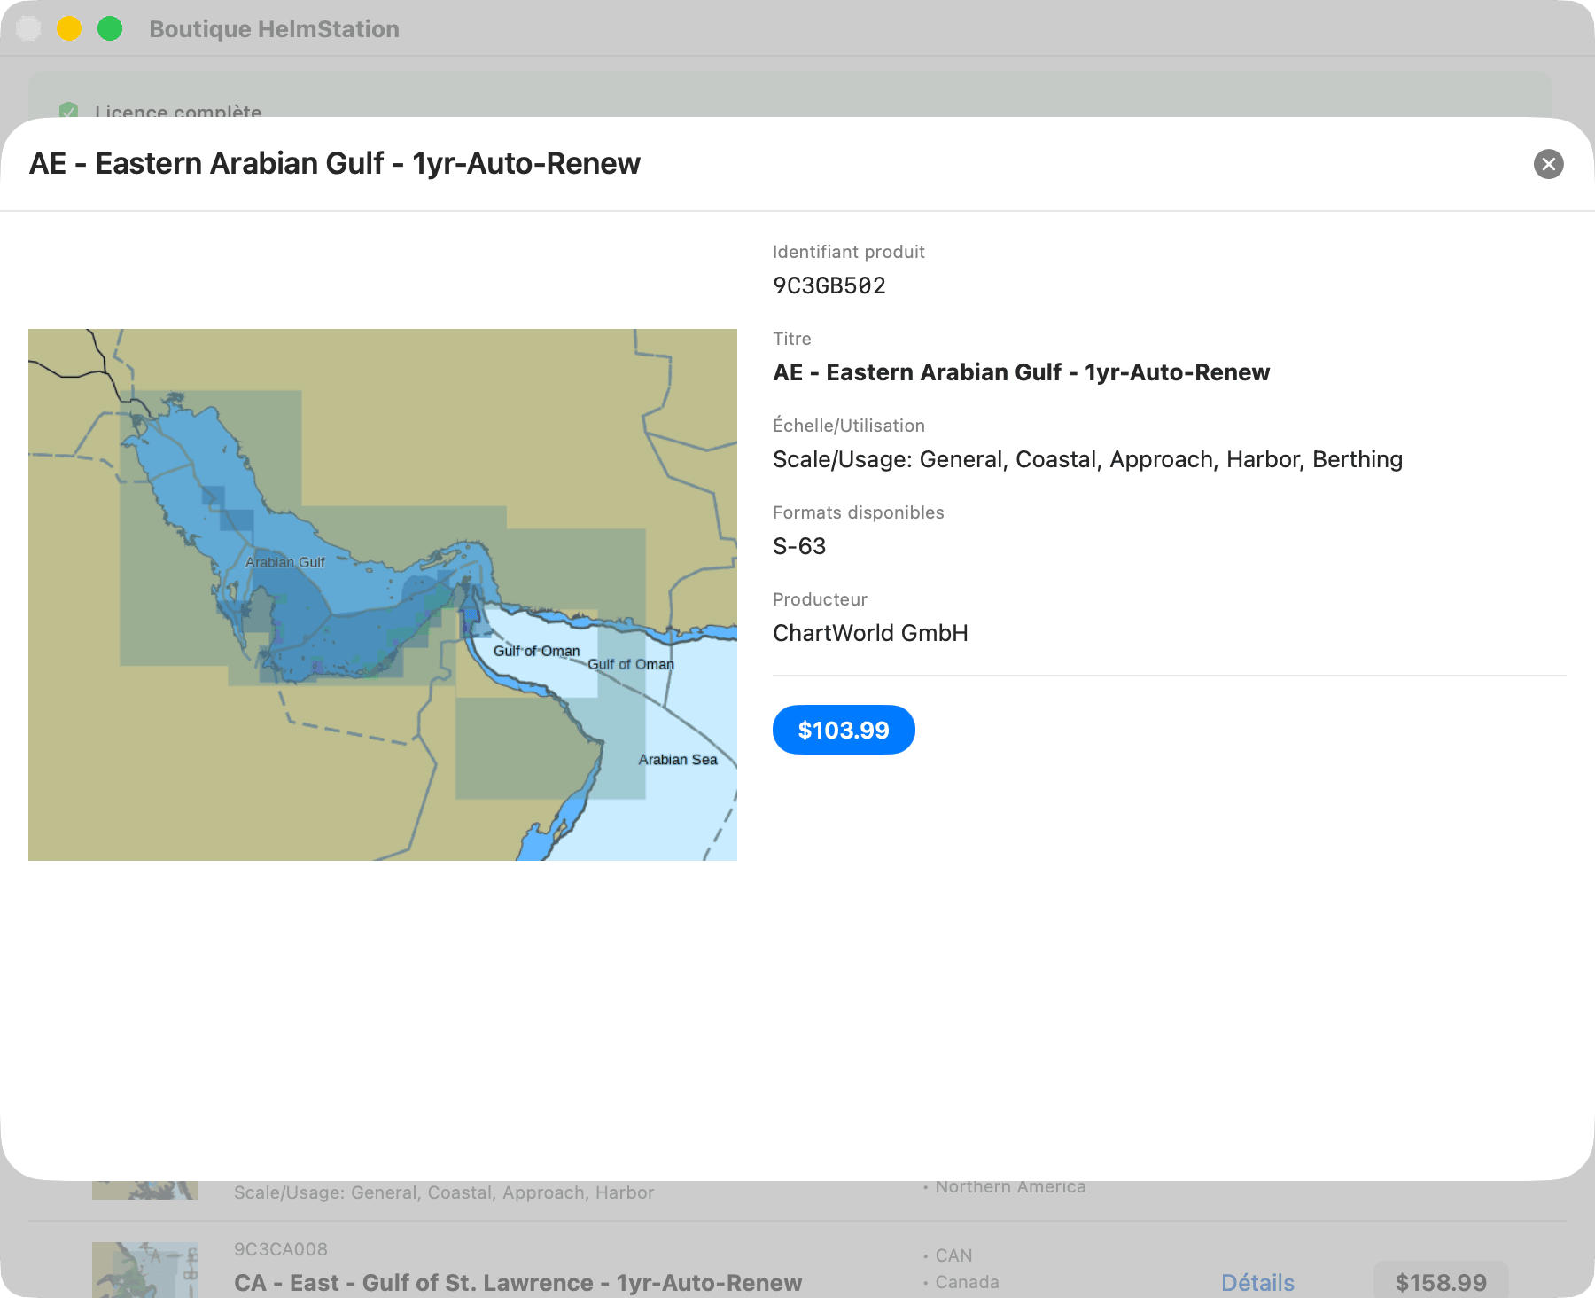Click the Scale/Usage description text
1595x1298 pixels.
click(1087, 459)
